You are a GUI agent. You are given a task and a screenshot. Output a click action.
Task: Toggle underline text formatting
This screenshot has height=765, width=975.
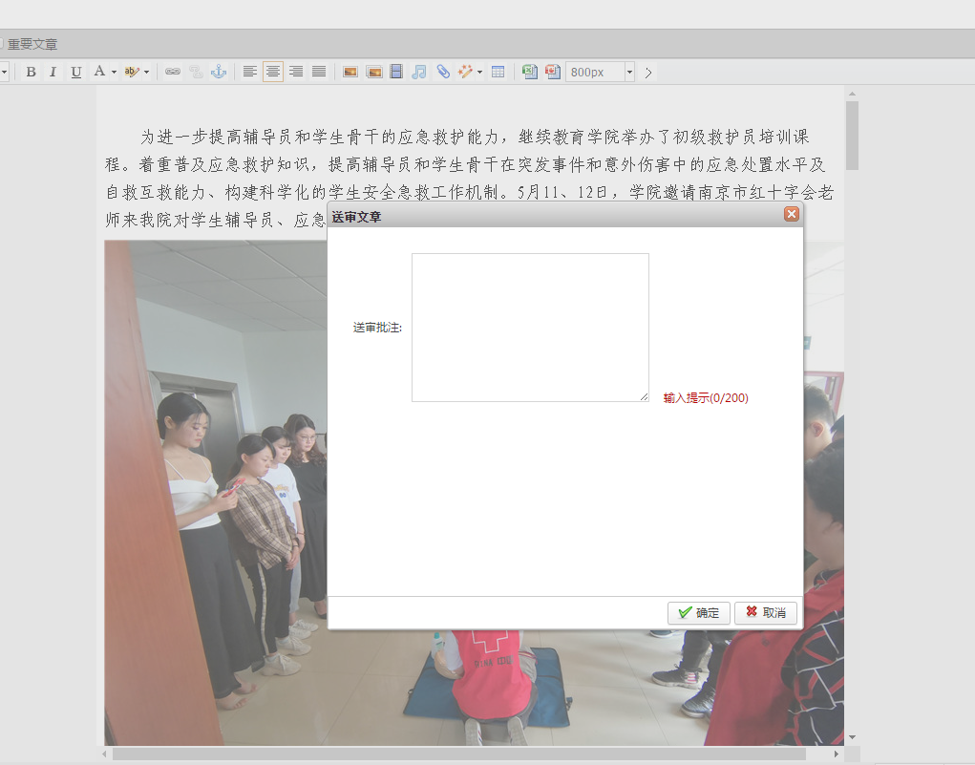[76, 73]
